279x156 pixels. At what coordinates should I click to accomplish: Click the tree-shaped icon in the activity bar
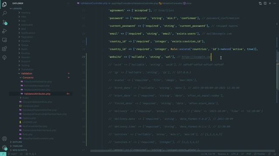pos(4,58)
